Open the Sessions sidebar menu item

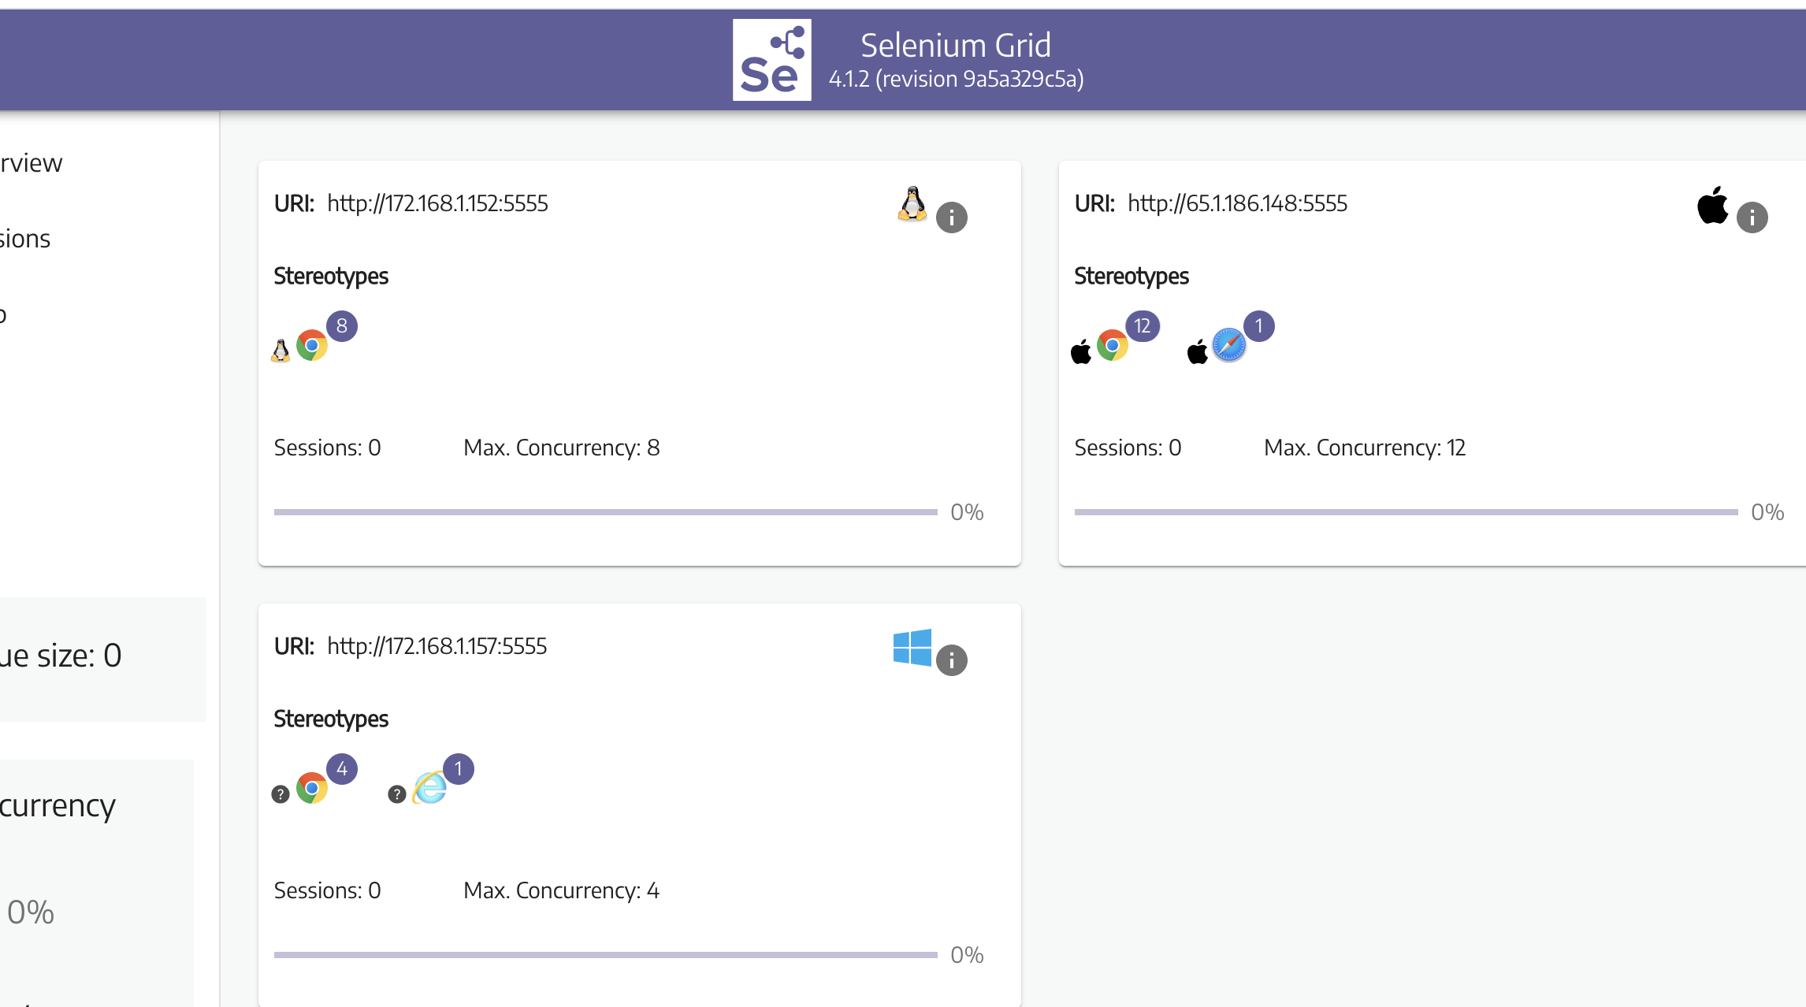pyautogui.click(x=25, y=239)
